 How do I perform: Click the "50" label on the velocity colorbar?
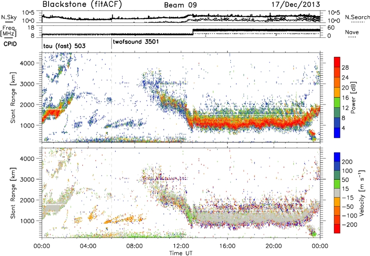coord(345,180)
